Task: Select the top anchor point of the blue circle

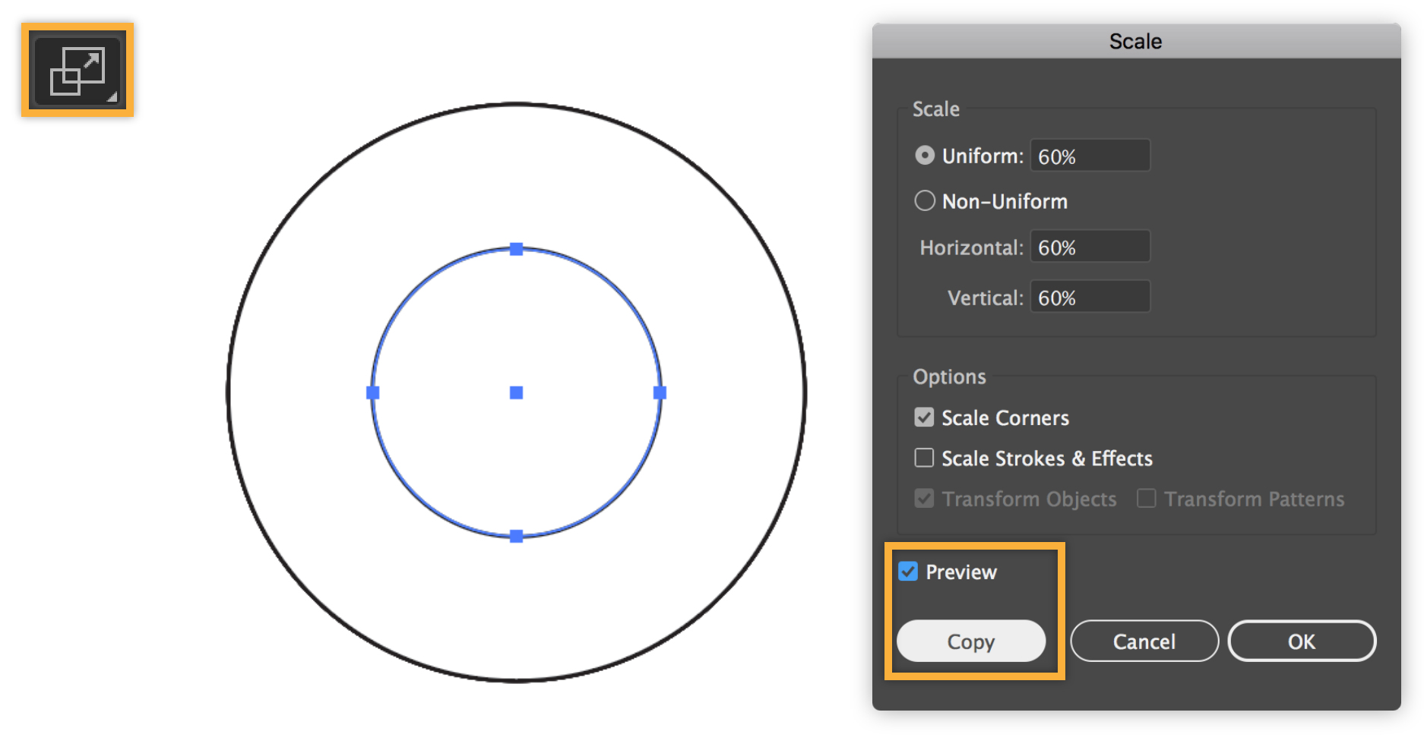Action: (x=517, y=249)
